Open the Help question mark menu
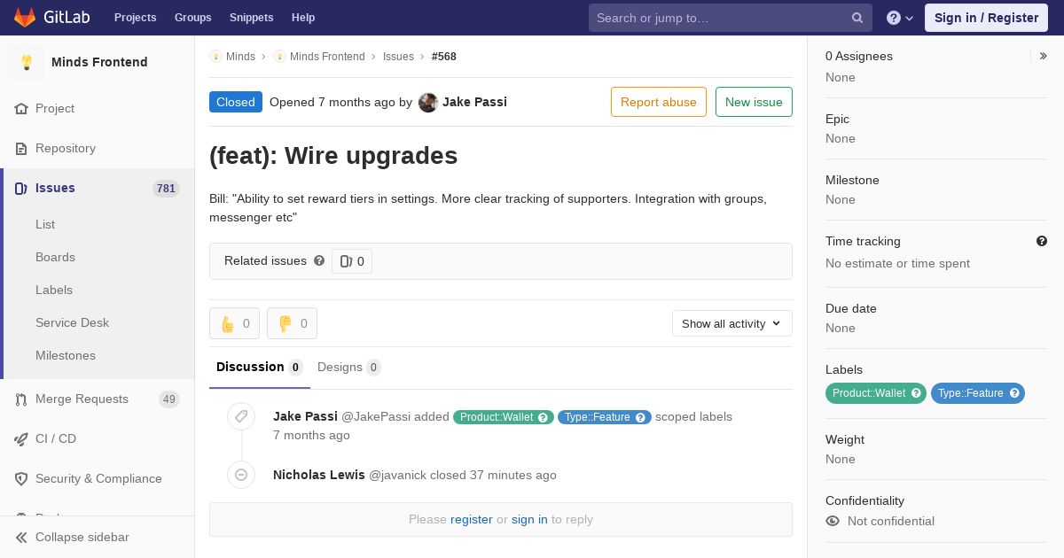Image resolution: width=1064 pixels, height=558 pixels. [900, 18]
